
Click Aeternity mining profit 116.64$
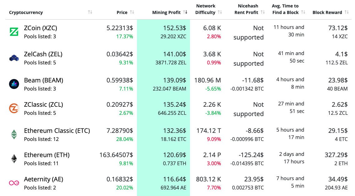tap(175, 179)
